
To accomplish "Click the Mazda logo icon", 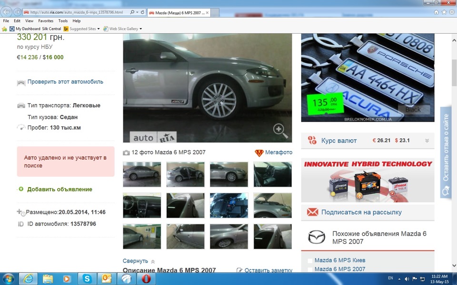I will click(317, 237).
